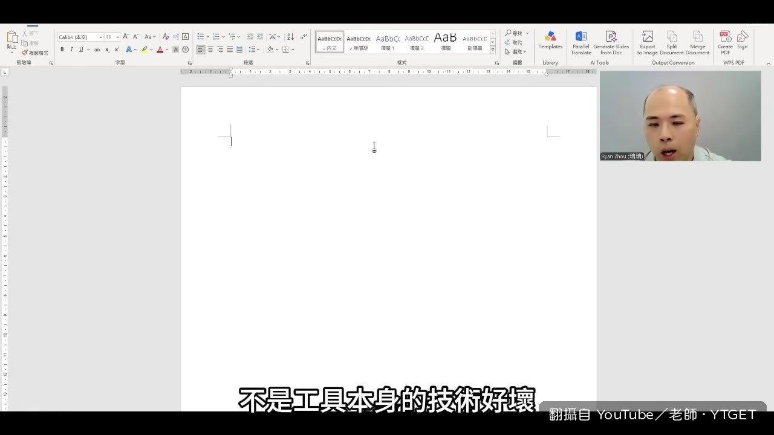The height and width of the screenshot is (435, 774).
Task: Open the Merge Document tool
Action: [x=698, y=43]
